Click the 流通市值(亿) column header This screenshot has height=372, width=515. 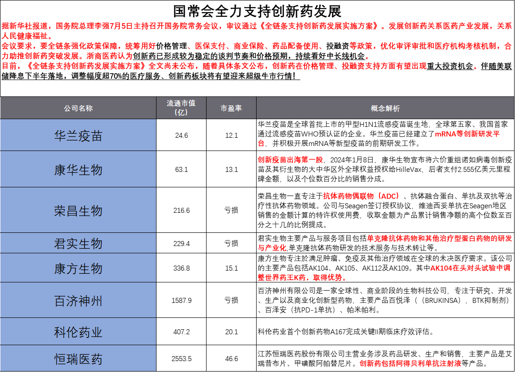(x=182, y=108)
